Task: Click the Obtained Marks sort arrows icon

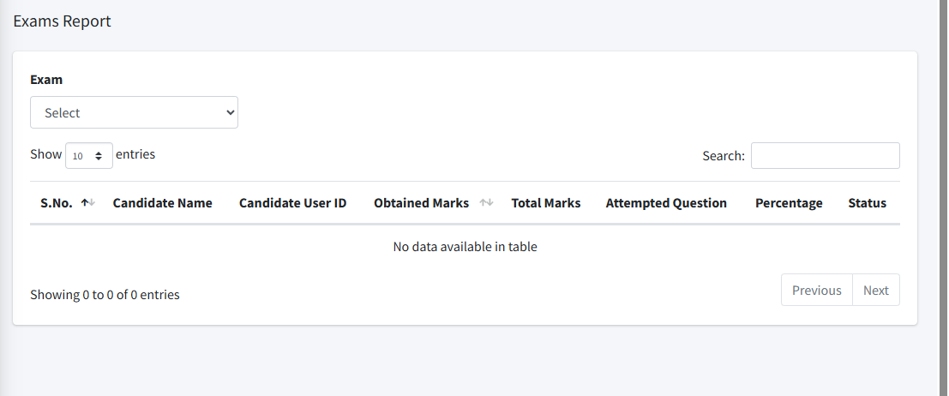Action: pyautogui.click(x=486, y=203)
